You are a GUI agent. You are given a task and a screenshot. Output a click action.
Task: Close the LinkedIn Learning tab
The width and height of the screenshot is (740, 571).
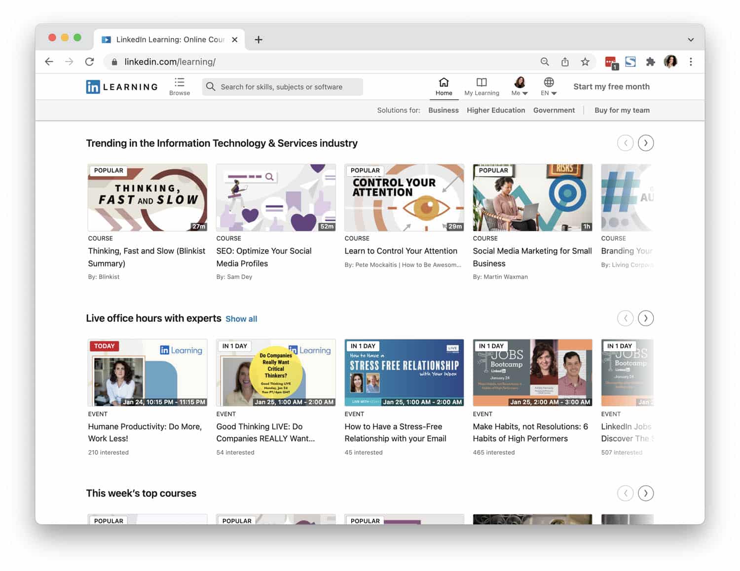[235, 39]
